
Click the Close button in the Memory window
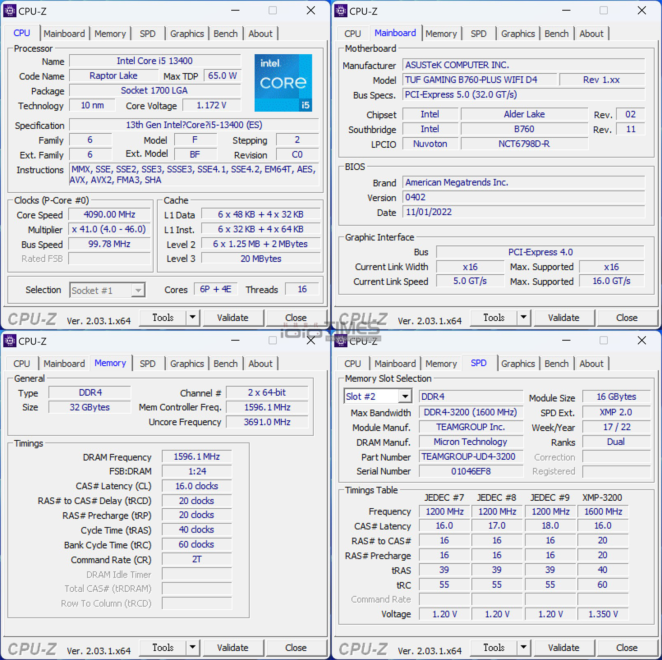click(x=296, y=648)
